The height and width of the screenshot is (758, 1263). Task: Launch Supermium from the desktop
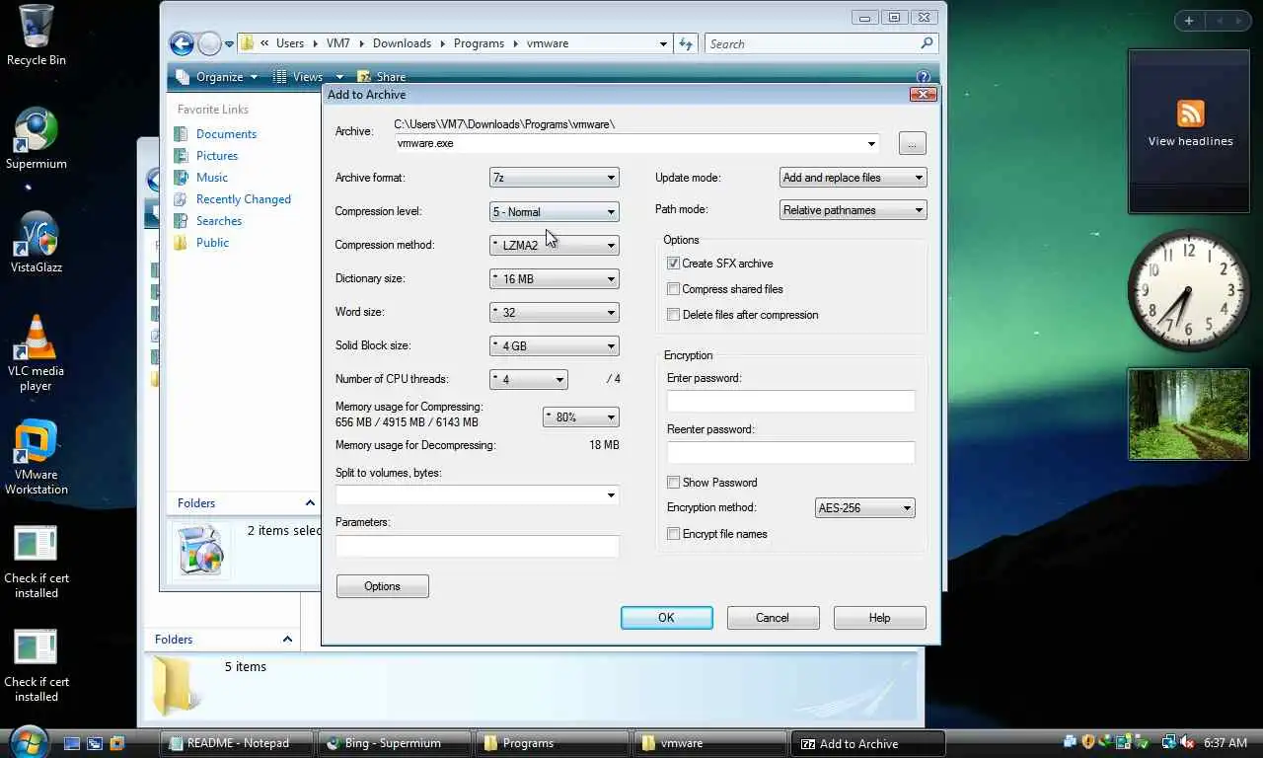click(x=37, y=139)
